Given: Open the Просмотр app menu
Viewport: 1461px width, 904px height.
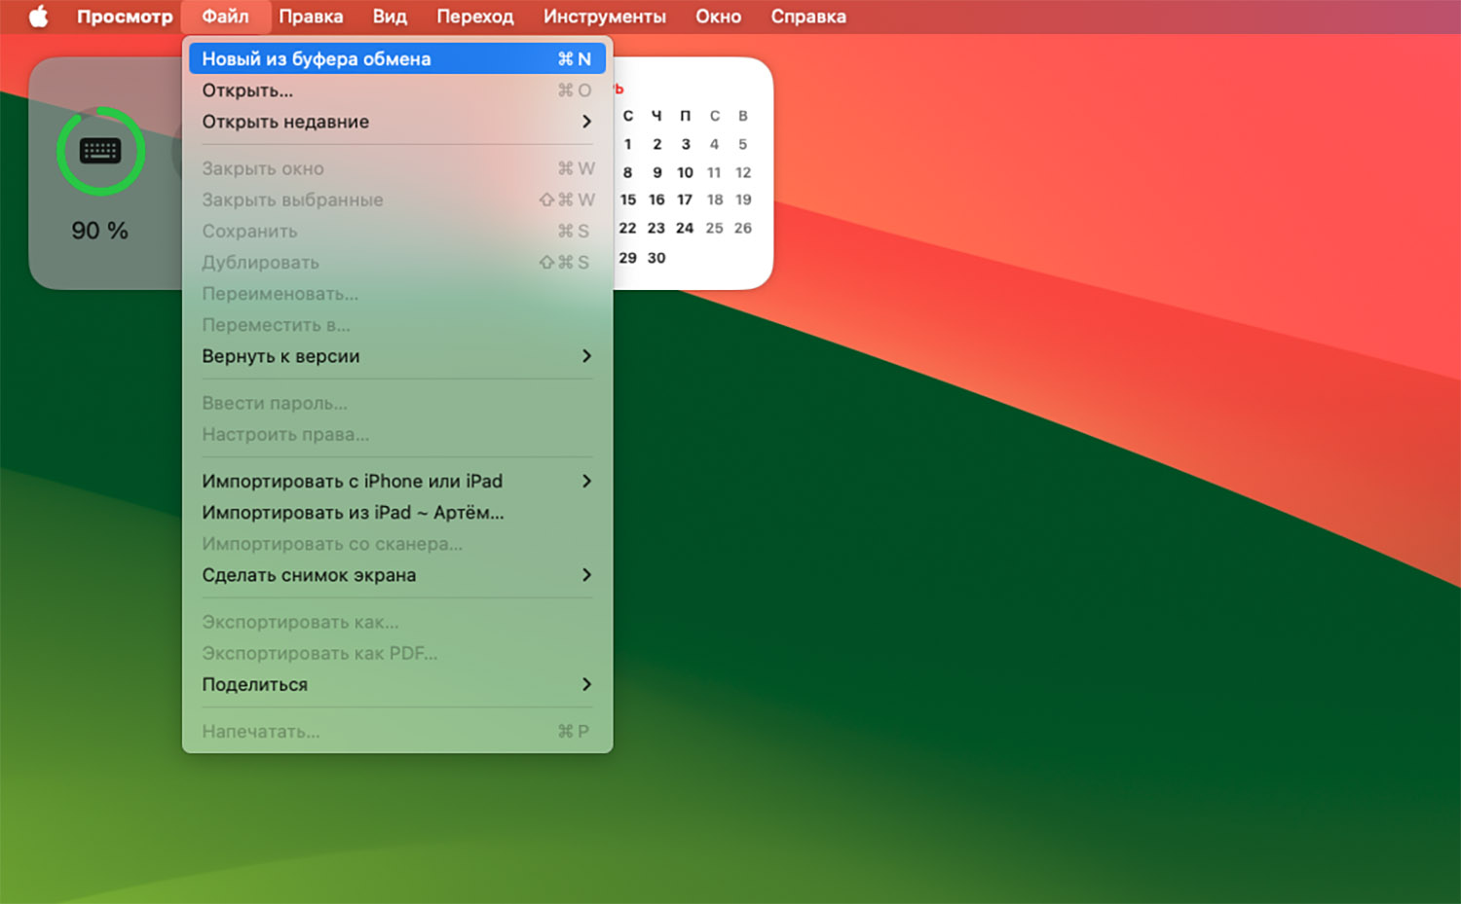Looking at the screenshot, I should (x=125, y=17).
